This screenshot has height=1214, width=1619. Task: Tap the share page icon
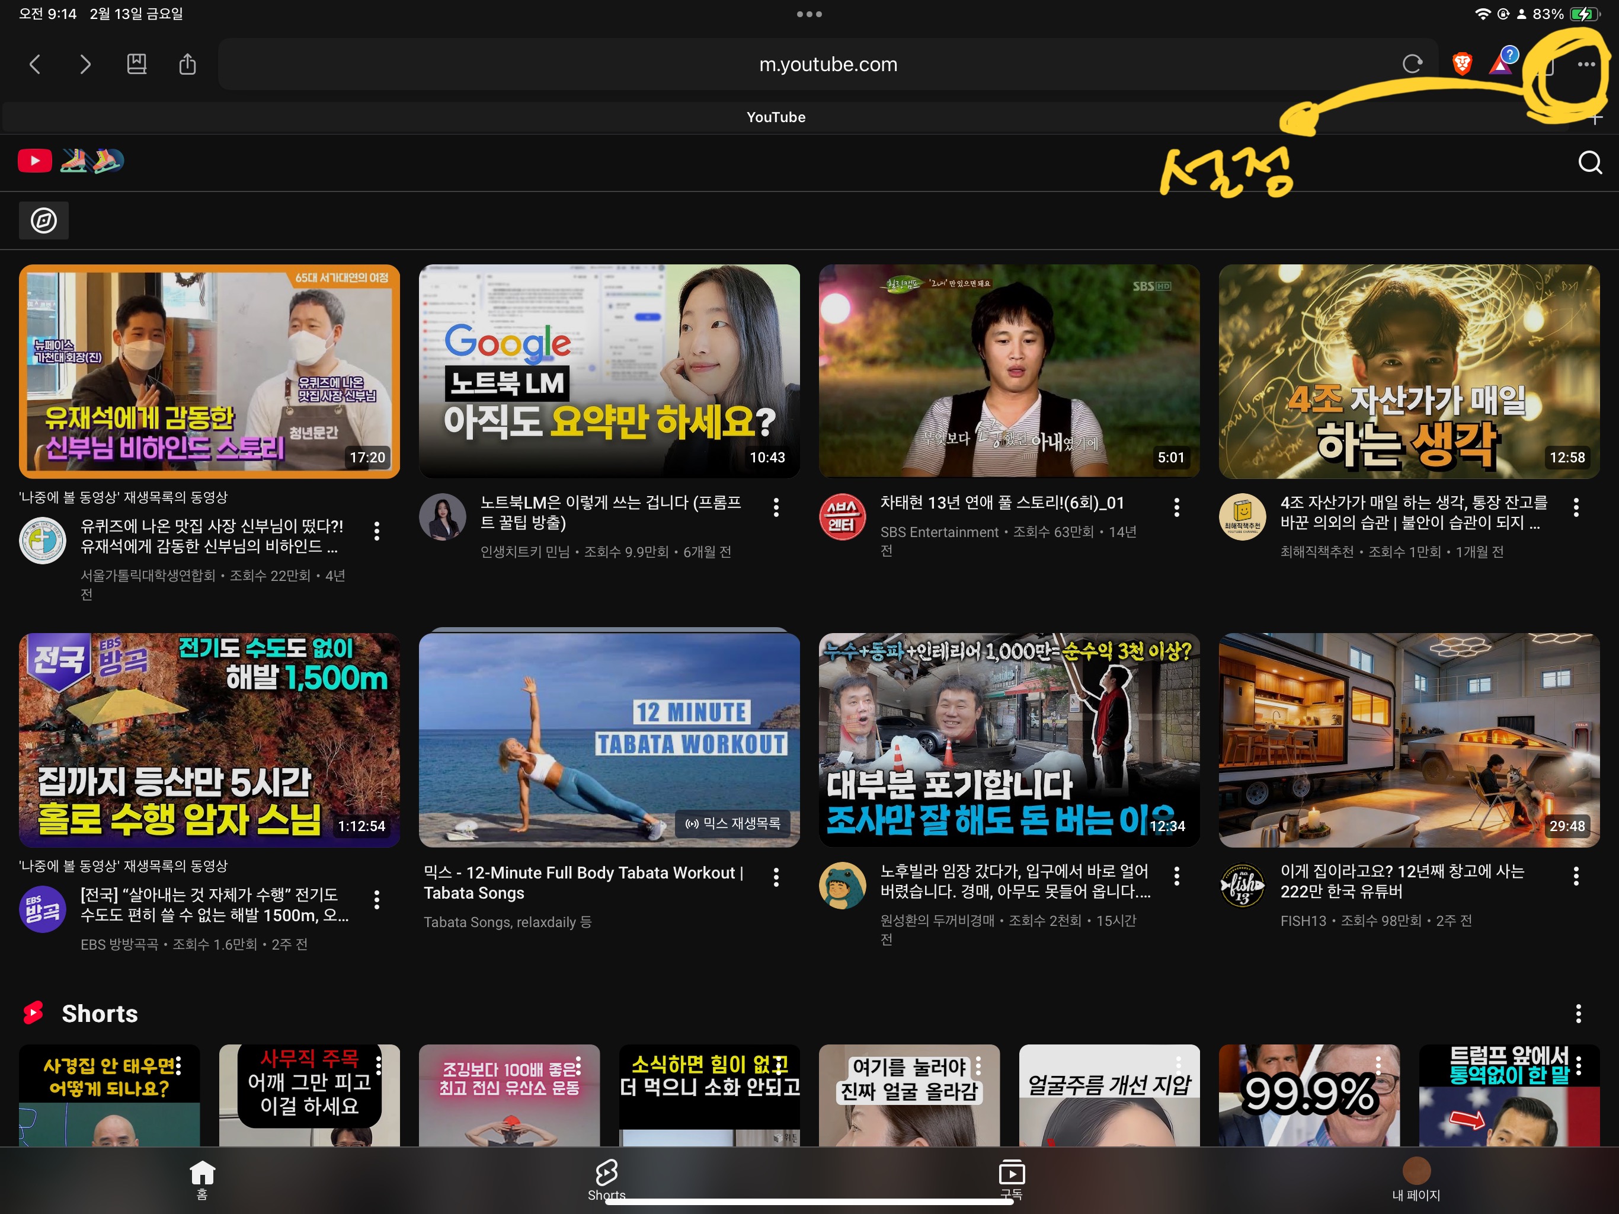coord(187,65)
